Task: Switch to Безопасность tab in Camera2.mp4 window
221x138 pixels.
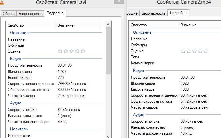Action: click(x=153, y=13)
